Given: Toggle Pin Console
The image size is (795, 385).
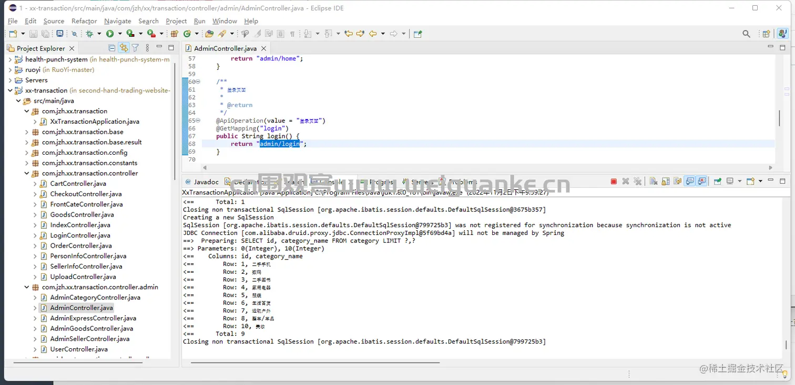Looking at the screenshot, I should 717,181.
